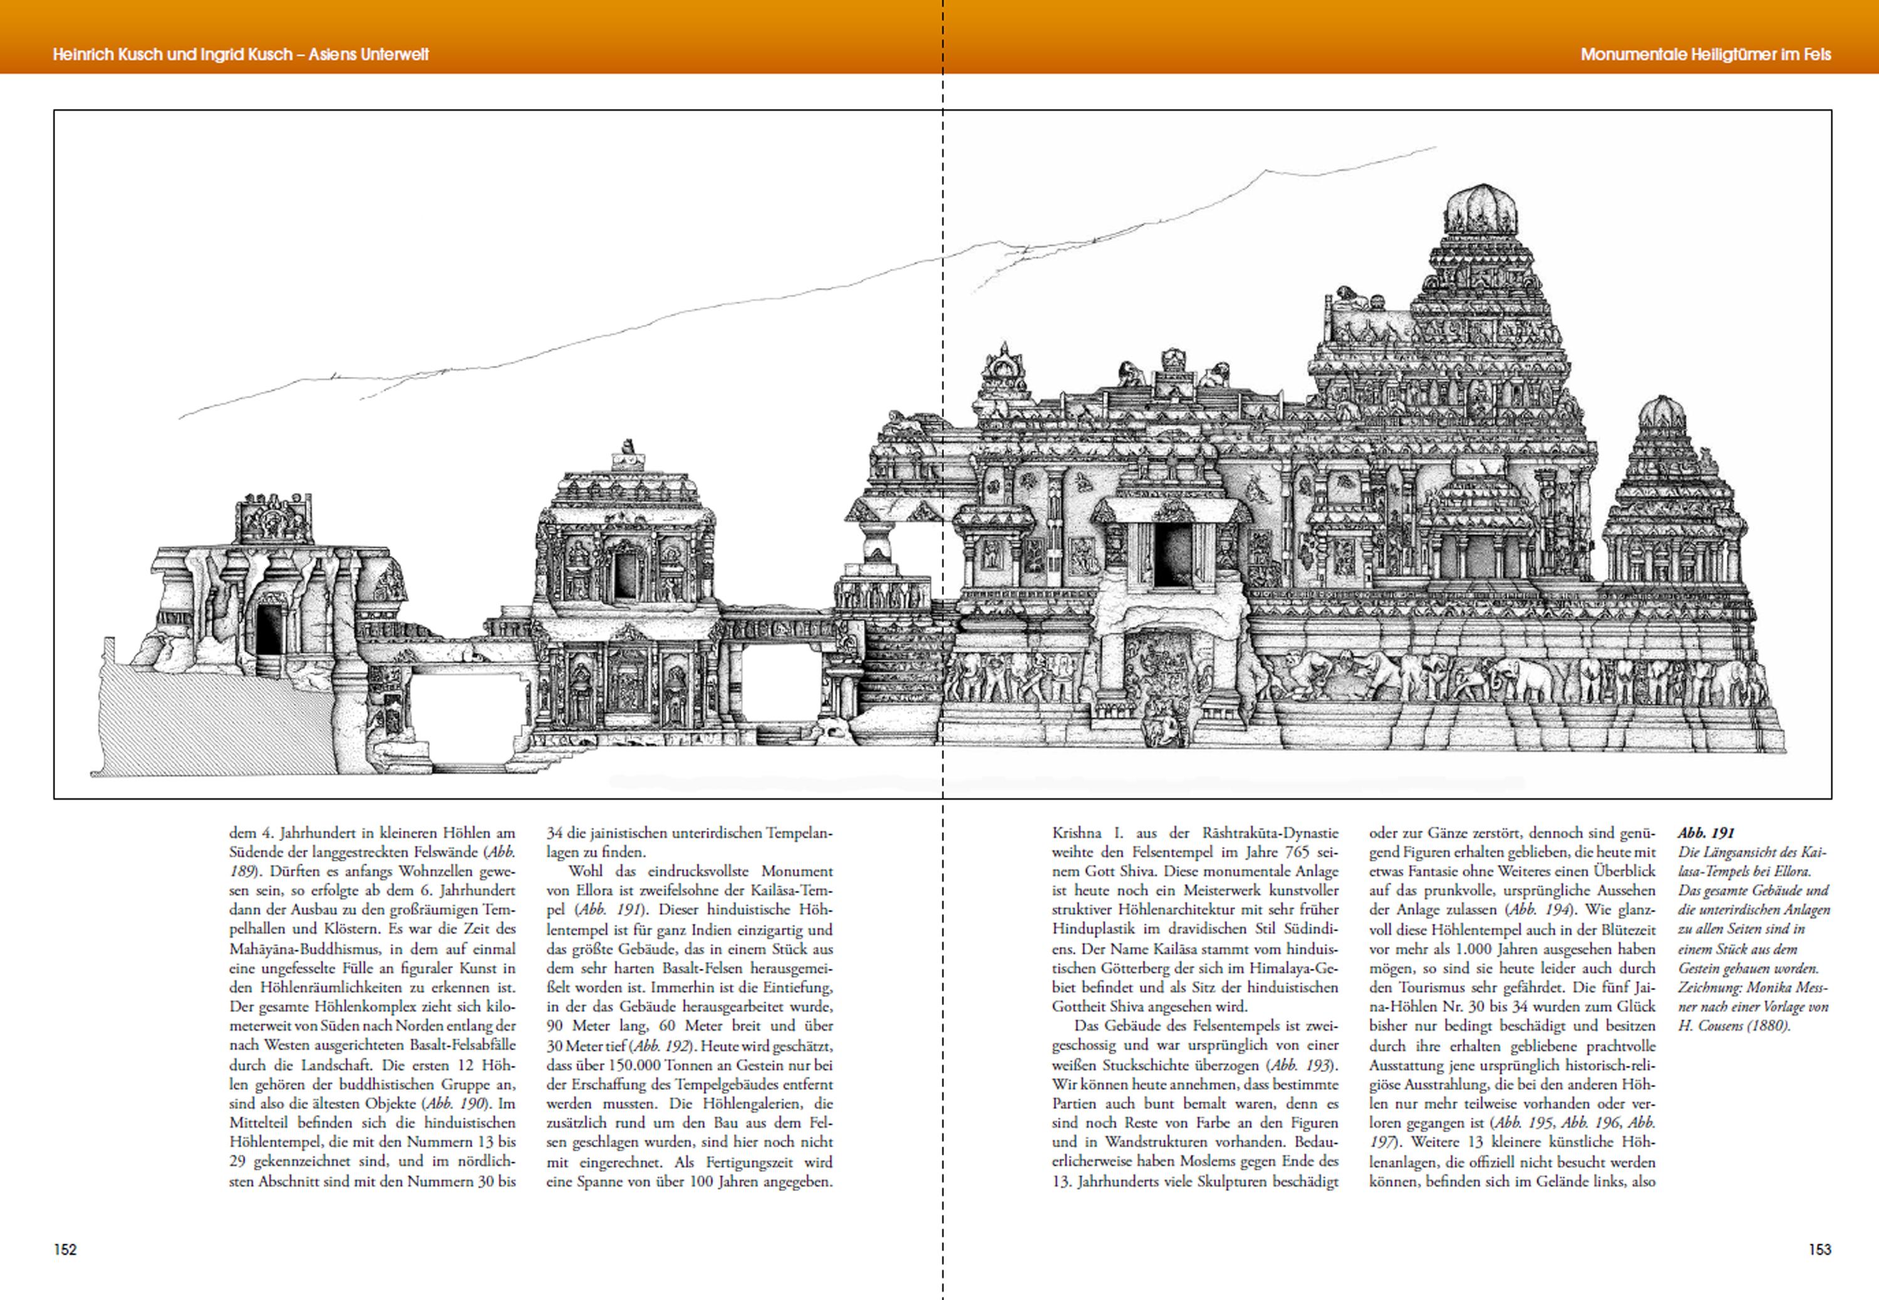Click the page number 152
This screenshot has height=1300, width=1879.
65,1249
